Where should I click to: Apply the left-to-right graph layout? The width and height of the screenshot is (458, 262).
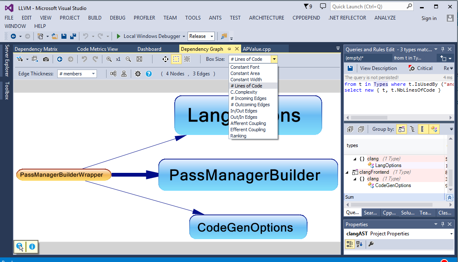(113, 74)
